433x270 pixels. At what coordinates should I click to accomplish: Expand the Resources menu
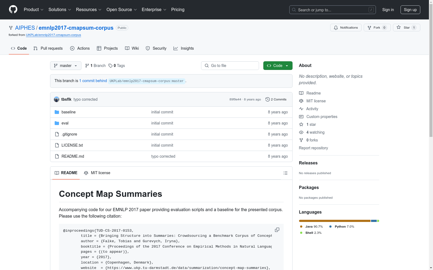(x=89, y=9)
